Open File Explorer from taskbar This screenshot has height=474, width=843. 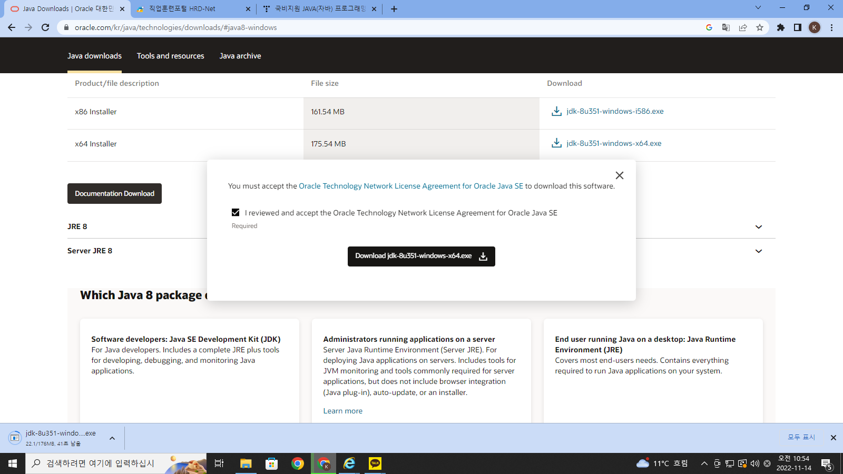246,463
